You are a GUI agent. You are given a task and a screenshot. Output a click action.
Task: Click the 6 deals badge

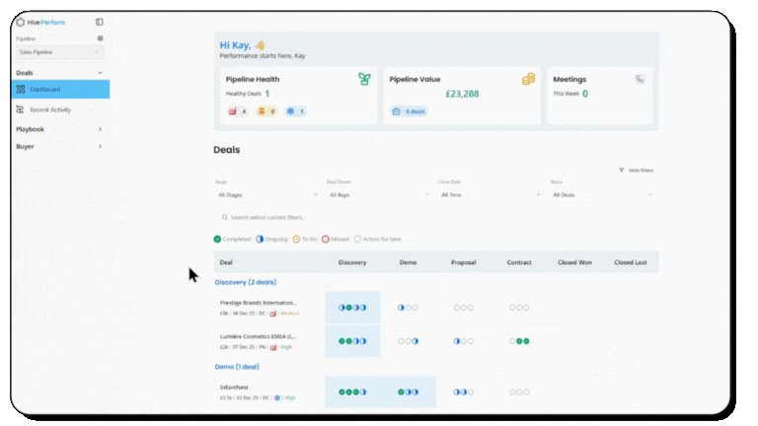pos(409,111)
